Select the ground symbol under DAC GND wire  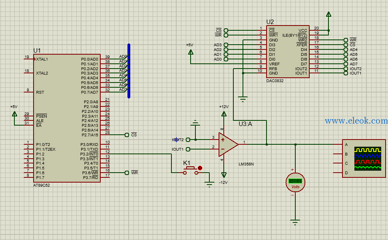(243, 99)
